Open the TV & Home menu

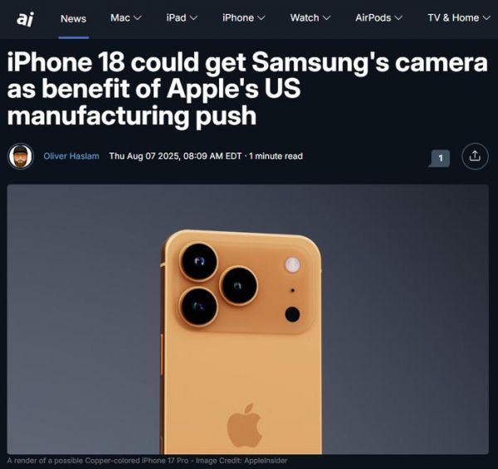click(459, 17)
